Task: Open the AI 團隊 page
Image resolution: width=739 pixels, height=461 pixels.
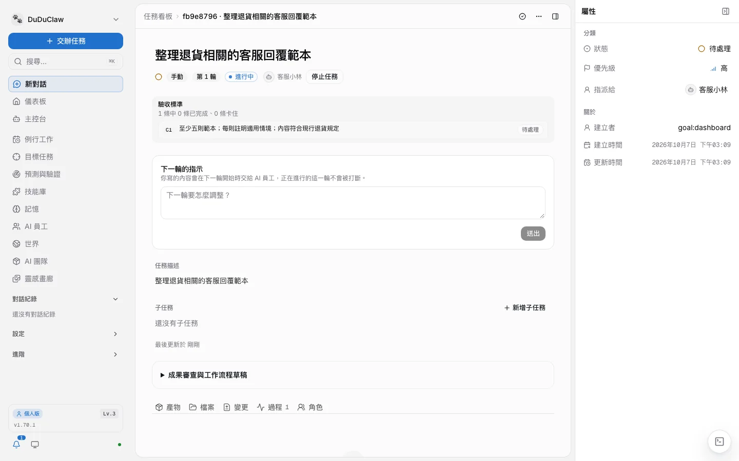Action: tap(66, 261)
